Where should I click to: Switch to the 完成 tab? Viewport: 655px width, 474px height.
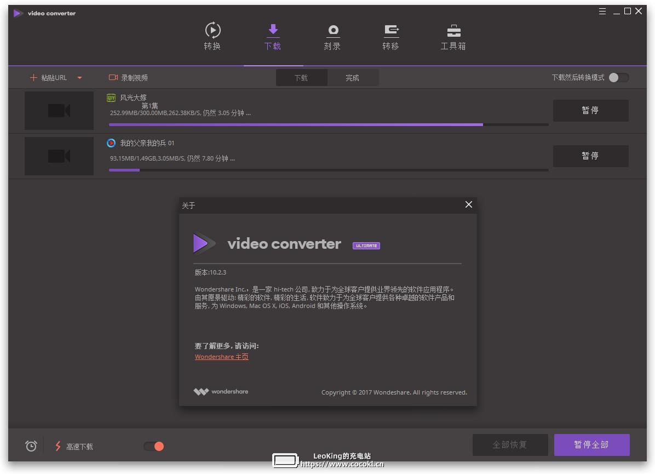pos(353,78)
